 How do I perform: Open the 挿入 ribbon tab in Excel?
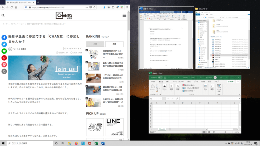[x=168, y=82]
